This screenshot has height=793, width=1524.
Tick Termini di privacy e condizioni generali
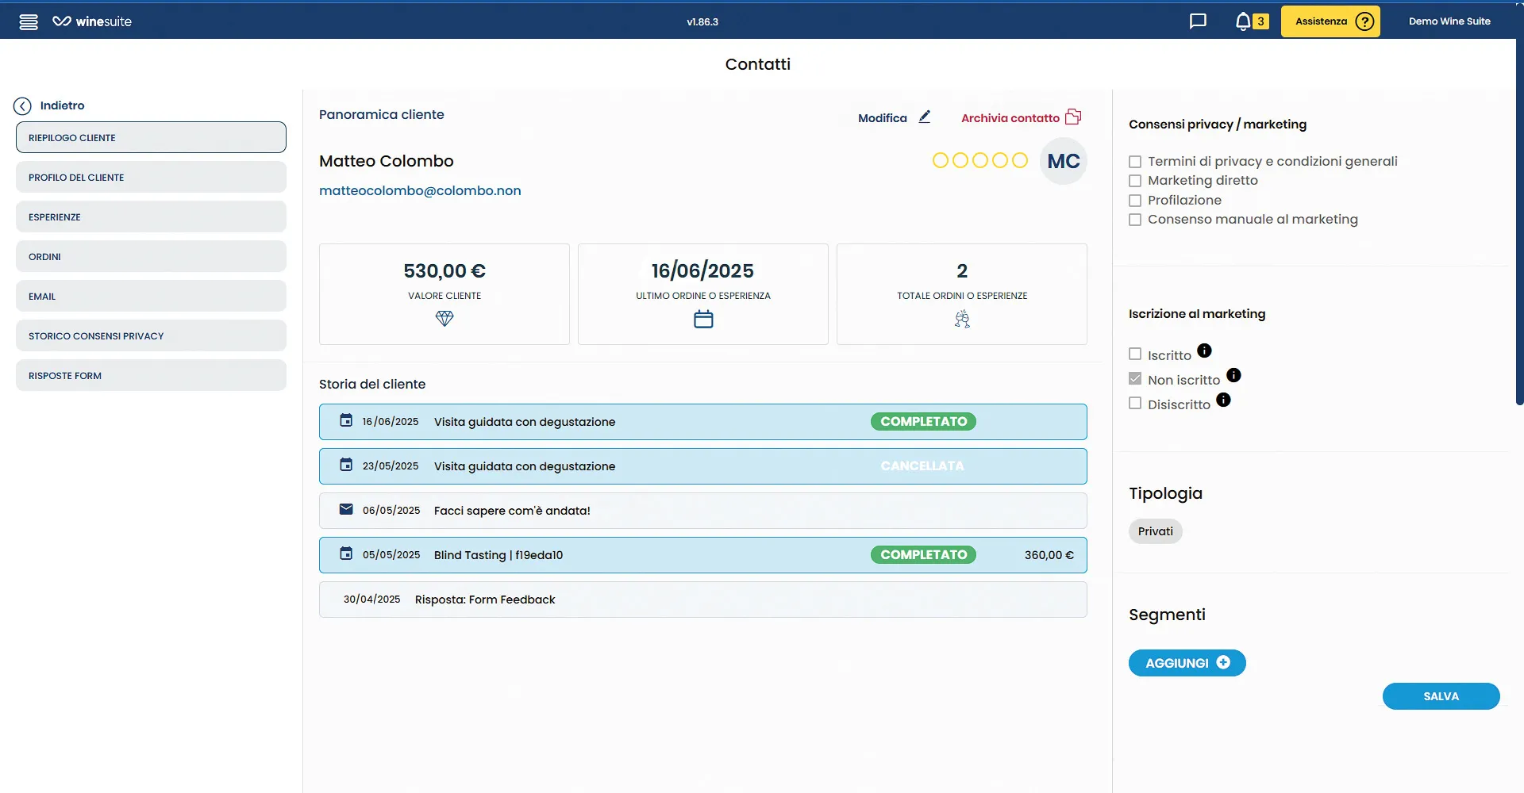(1135, 162)
